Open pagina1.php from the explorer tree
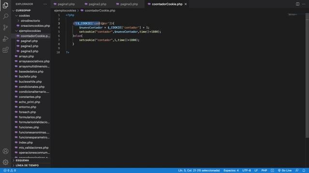This screenshot has width=309, height=173. (x=29, y=41)
